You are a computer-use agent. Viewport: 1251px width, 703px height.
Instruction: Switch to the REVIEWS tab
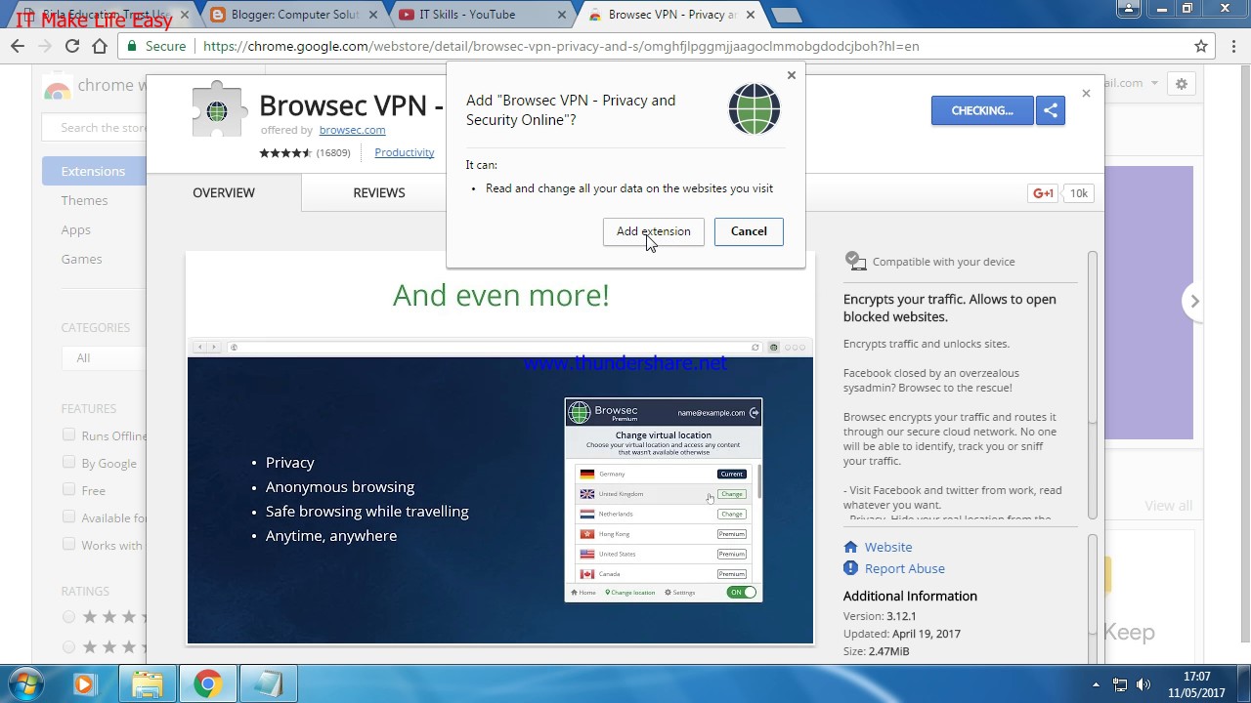point(379,192)
